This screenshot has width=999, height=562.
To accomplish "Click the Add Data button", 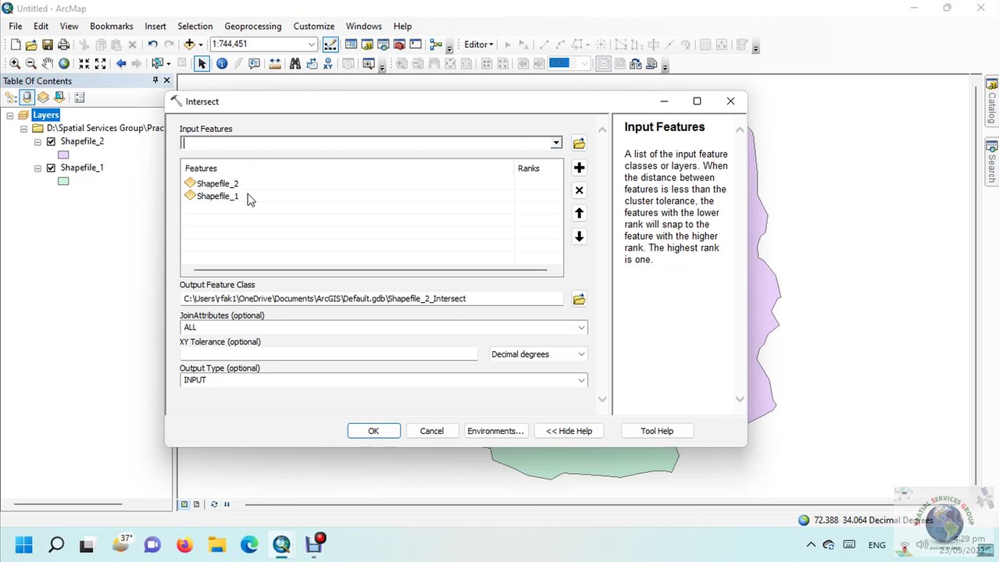I will [x=190, y=44].
